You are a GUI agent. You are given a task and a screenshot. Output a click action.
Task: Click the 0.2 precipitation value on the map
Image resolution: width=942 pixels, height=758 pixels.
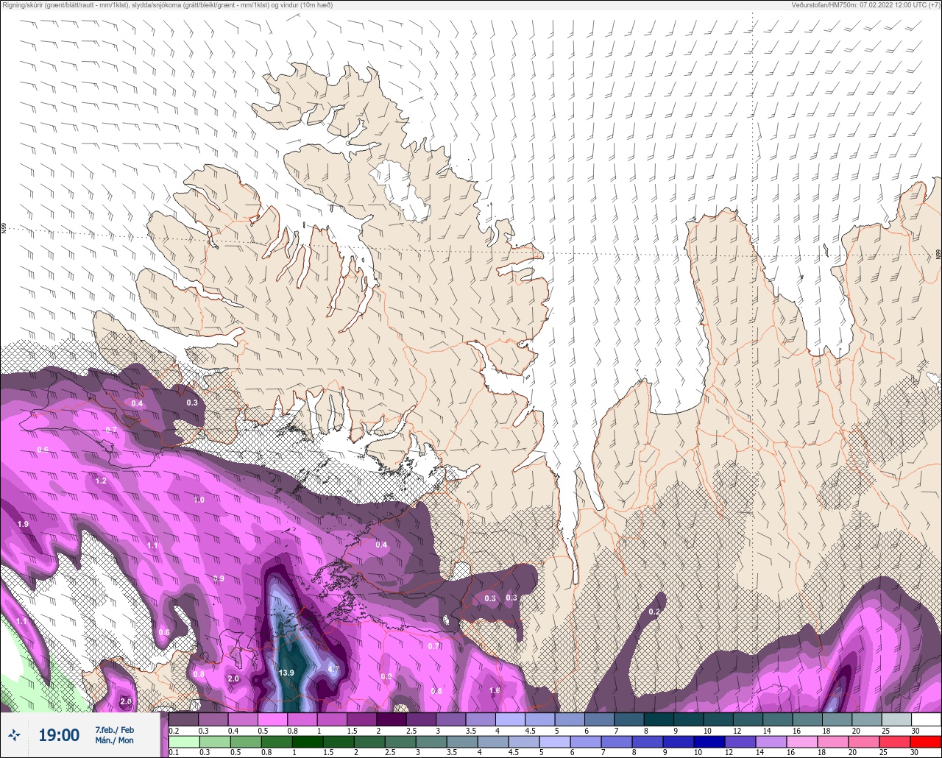coord(654,612)
